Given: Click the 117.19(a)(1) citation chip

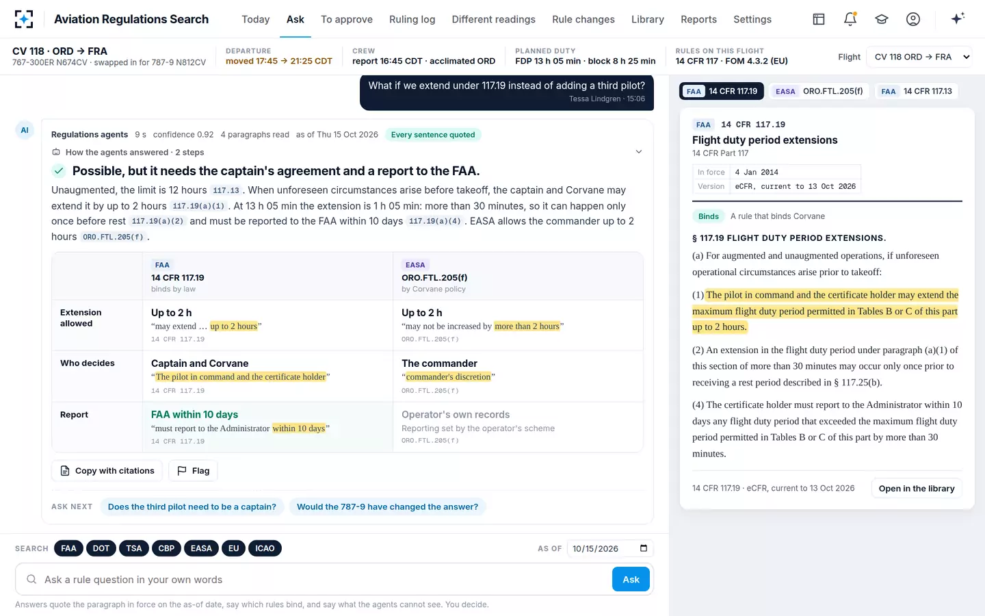Looking at the screenshot, I should 198,206.
